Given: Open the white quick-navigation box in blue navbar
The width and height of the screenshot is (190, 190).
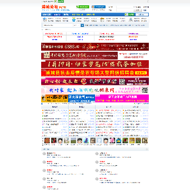Looking at the screenshot, I should 142,14.
